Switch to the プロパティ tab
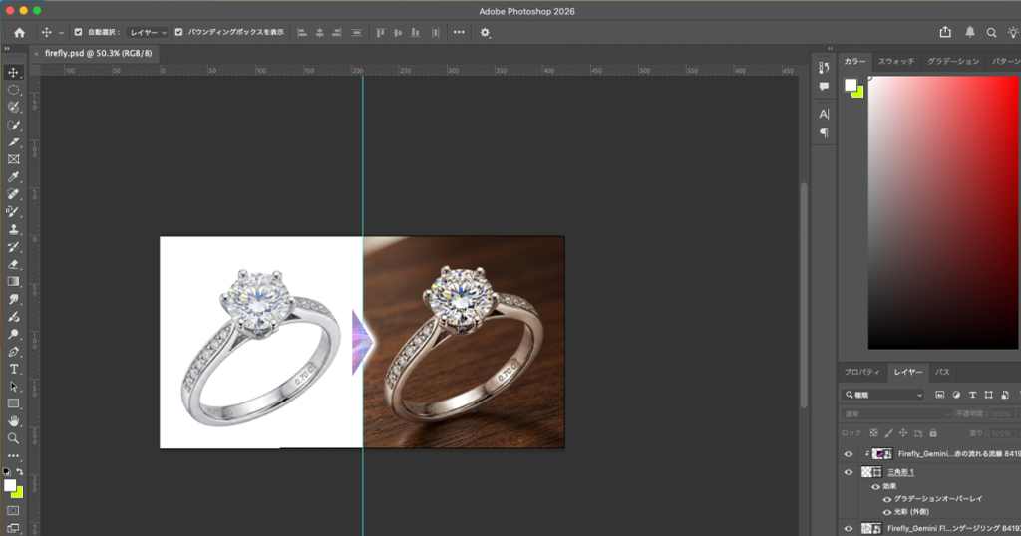The image size is (1021, 536). pyautogui.click(x=862, y=372)
